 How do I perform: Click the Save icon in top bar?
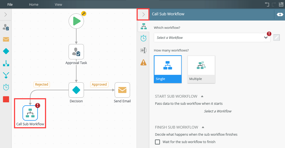coord(281,4)
